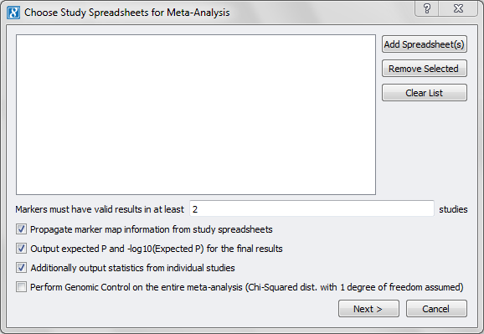
Task: Click the Propagate marker map information label
Action: [152, 229]
